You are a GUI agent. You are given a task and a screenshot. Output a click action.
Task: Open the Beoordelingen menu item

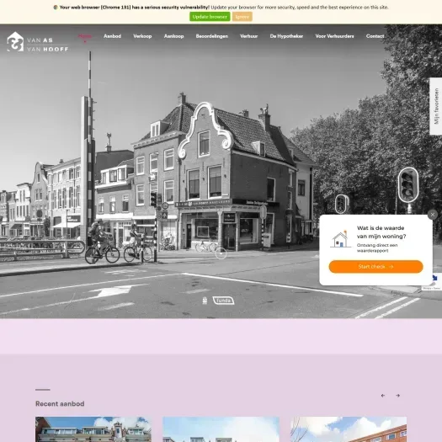point(212,36)
